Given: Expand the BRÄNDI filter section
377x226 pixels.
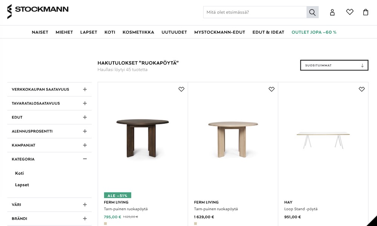Looking at the screenshot, I should tap(85, 218).
